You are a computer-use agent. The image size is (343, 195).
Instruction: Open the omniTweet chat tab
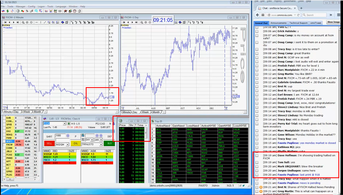pos(315,23)
